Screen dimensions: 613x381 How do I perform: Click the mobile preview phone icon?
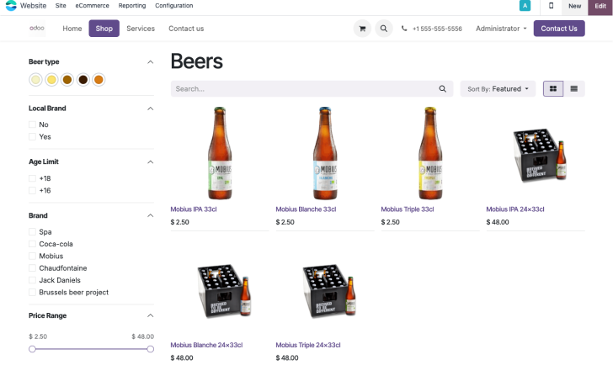552,6
